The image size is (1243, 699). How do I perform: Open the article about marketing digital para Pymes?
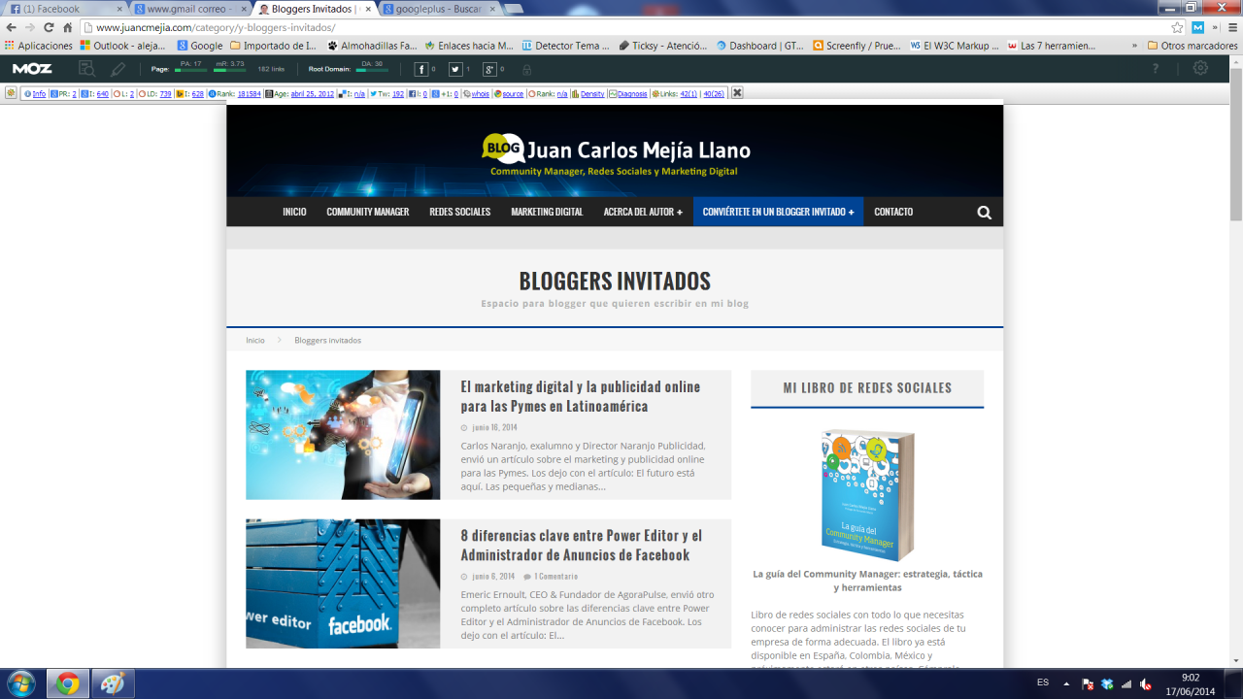coord(580,396)
